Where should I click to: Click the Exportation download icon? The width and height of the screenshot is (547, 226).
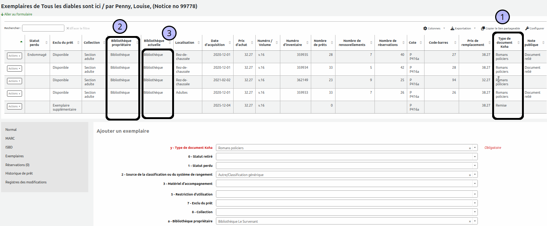pyautogui.click(x=452, y=28)
